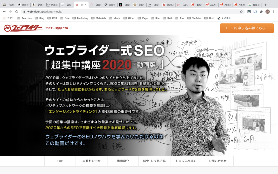Open the Chrome profile avatar
This screenshot has width=278, height=174.
tap(267, 11)
